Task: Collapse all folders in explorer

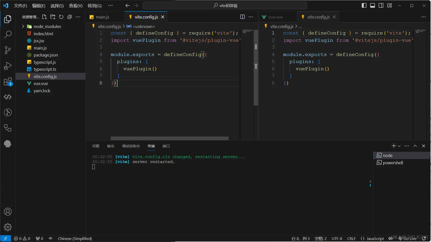Action: pos(70,17)
